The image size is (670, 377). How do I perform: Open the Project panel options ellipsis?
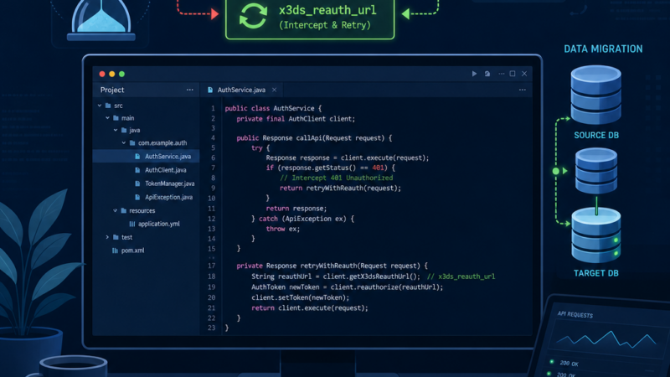[190, 90]
